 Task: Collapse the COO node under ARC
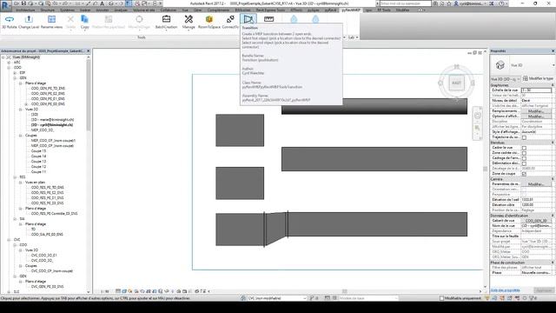[9, 68]
